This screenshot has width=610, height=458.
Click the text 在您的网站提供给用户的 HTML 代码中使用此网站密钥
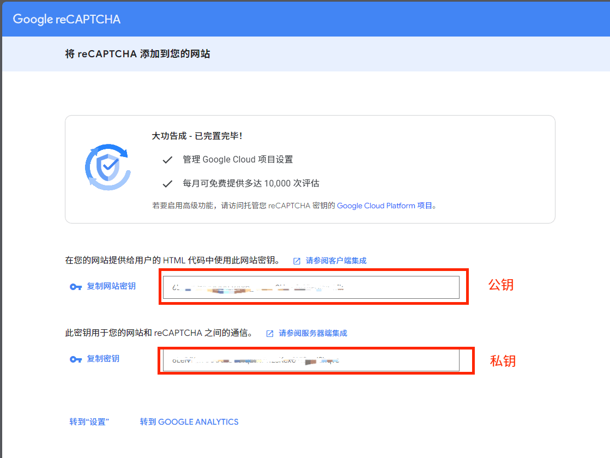pyautogui.click(x=173, y=260)
